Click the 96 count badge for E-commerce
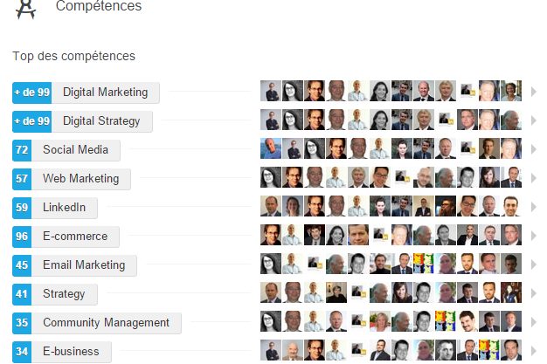 22,237
